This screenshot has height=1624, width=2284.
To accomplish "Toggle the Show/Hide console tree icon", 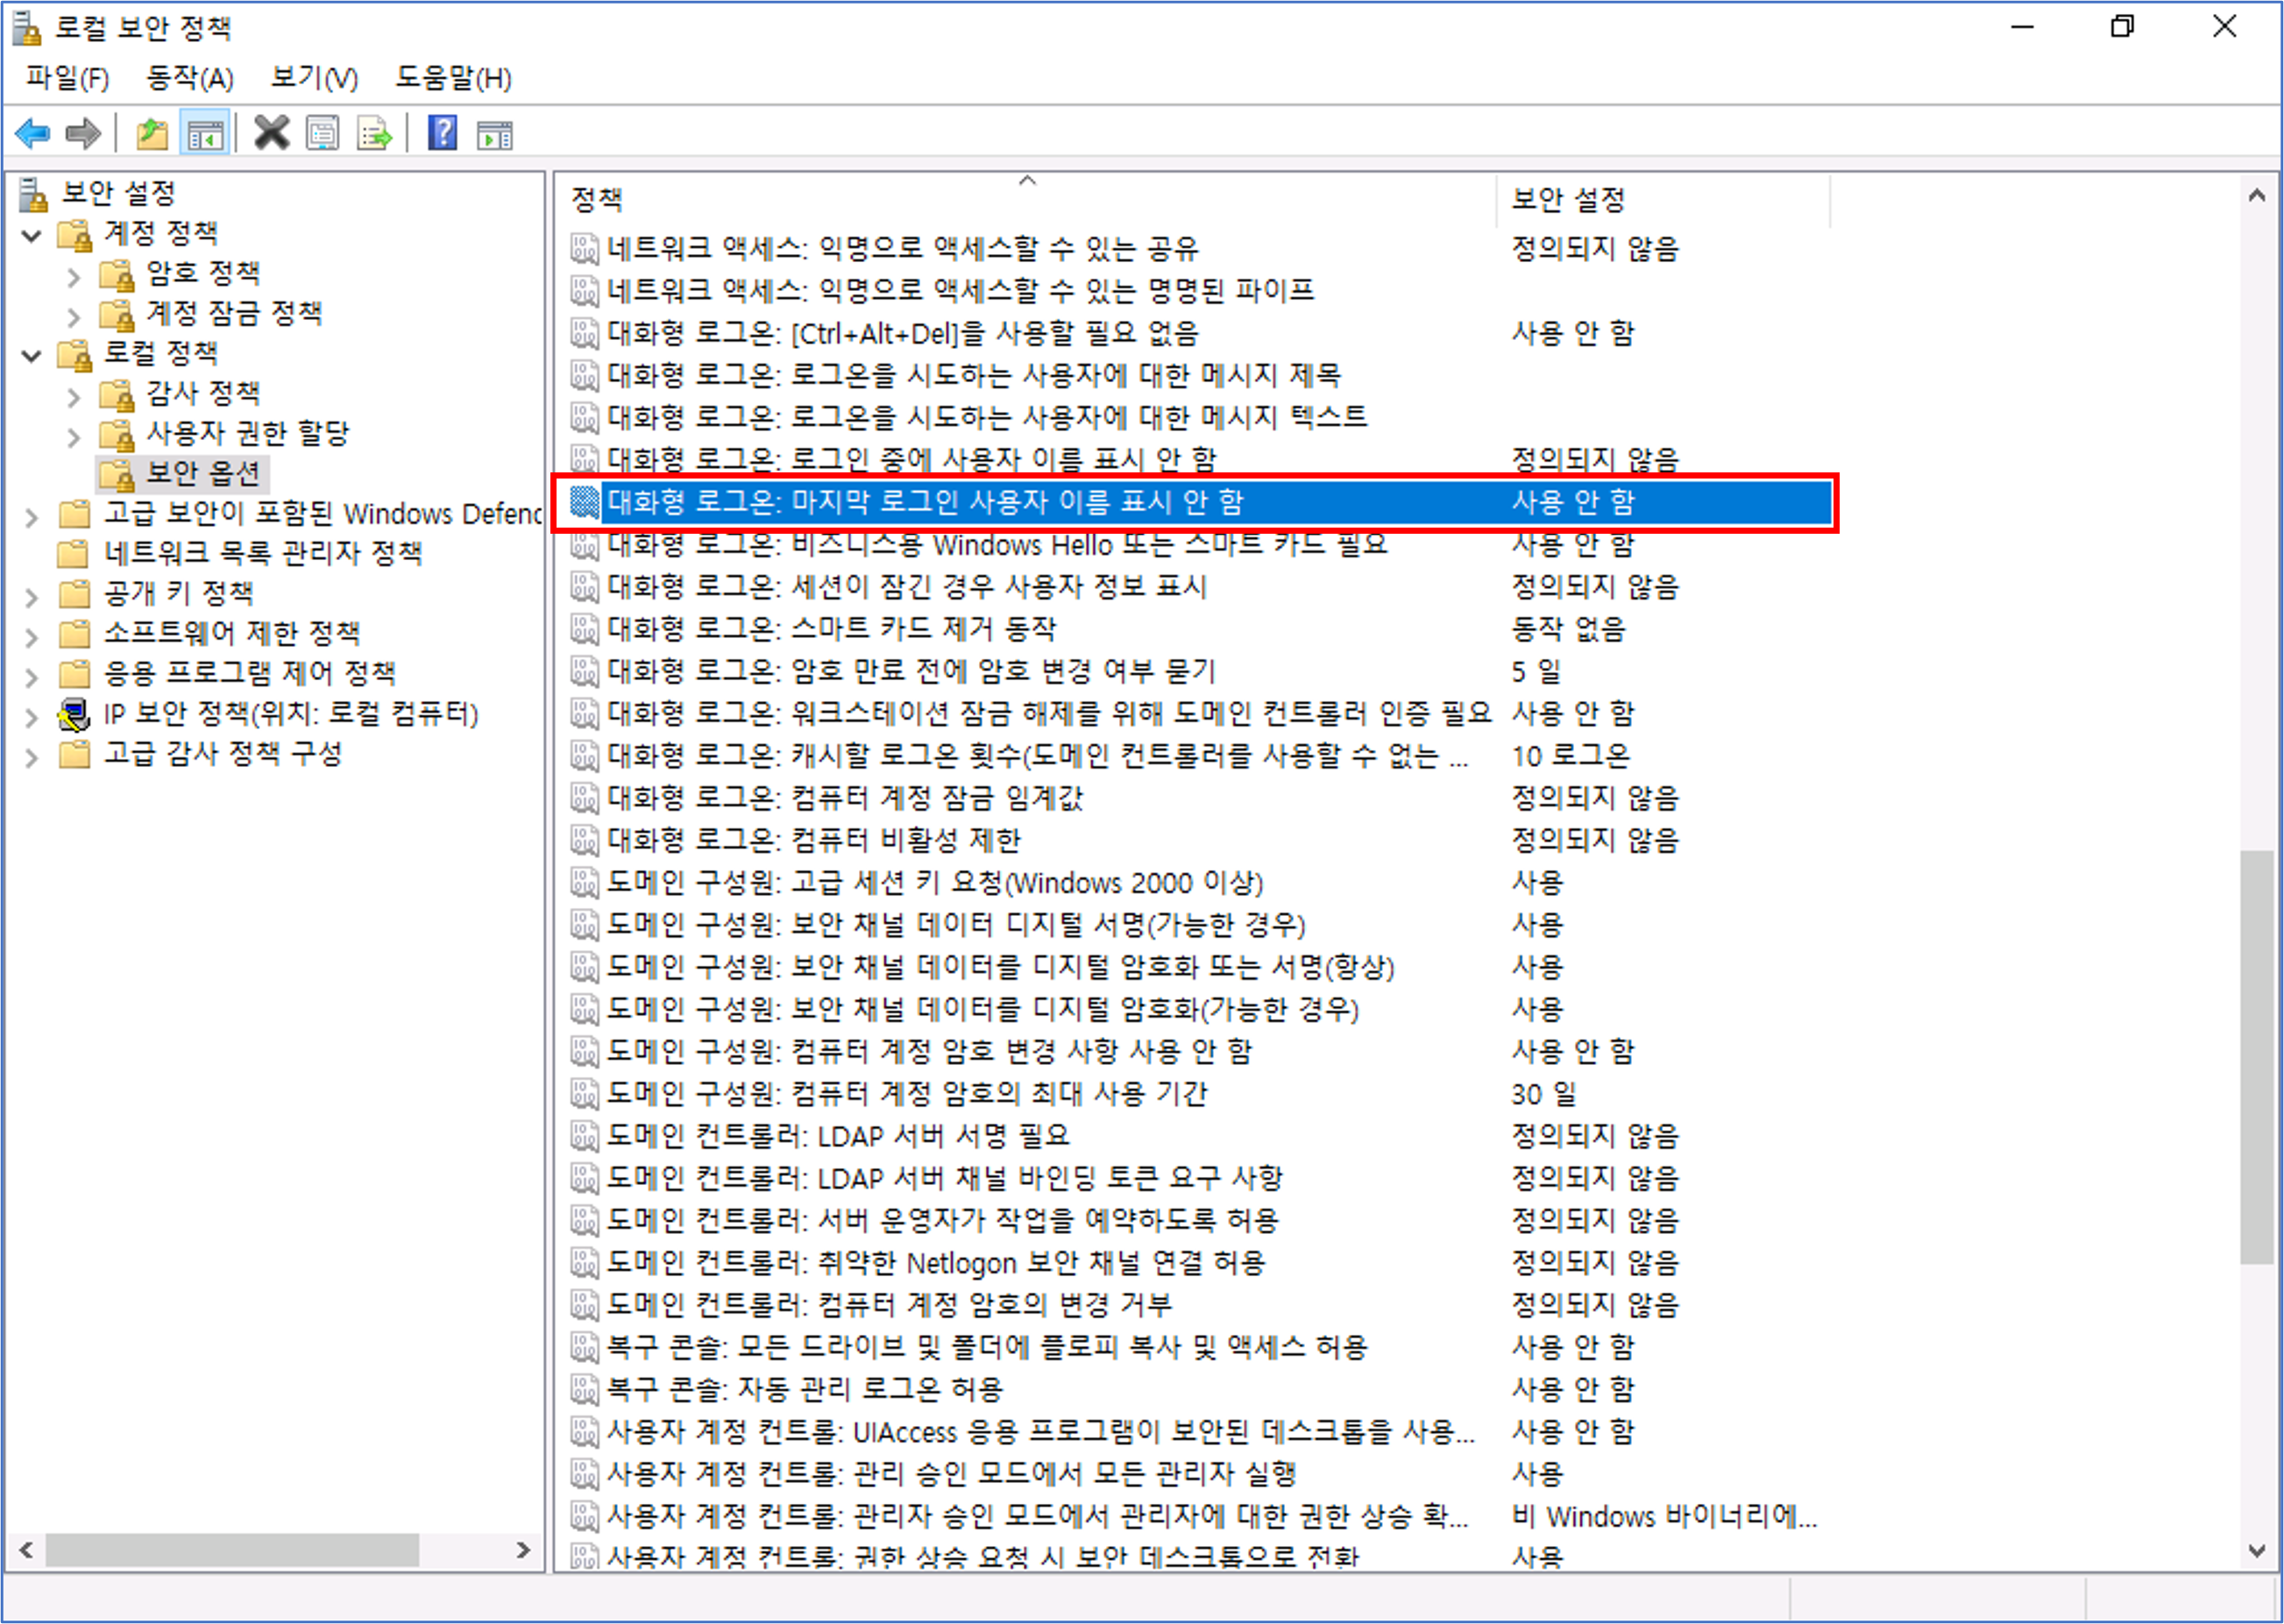I will (x=205, y=133).
